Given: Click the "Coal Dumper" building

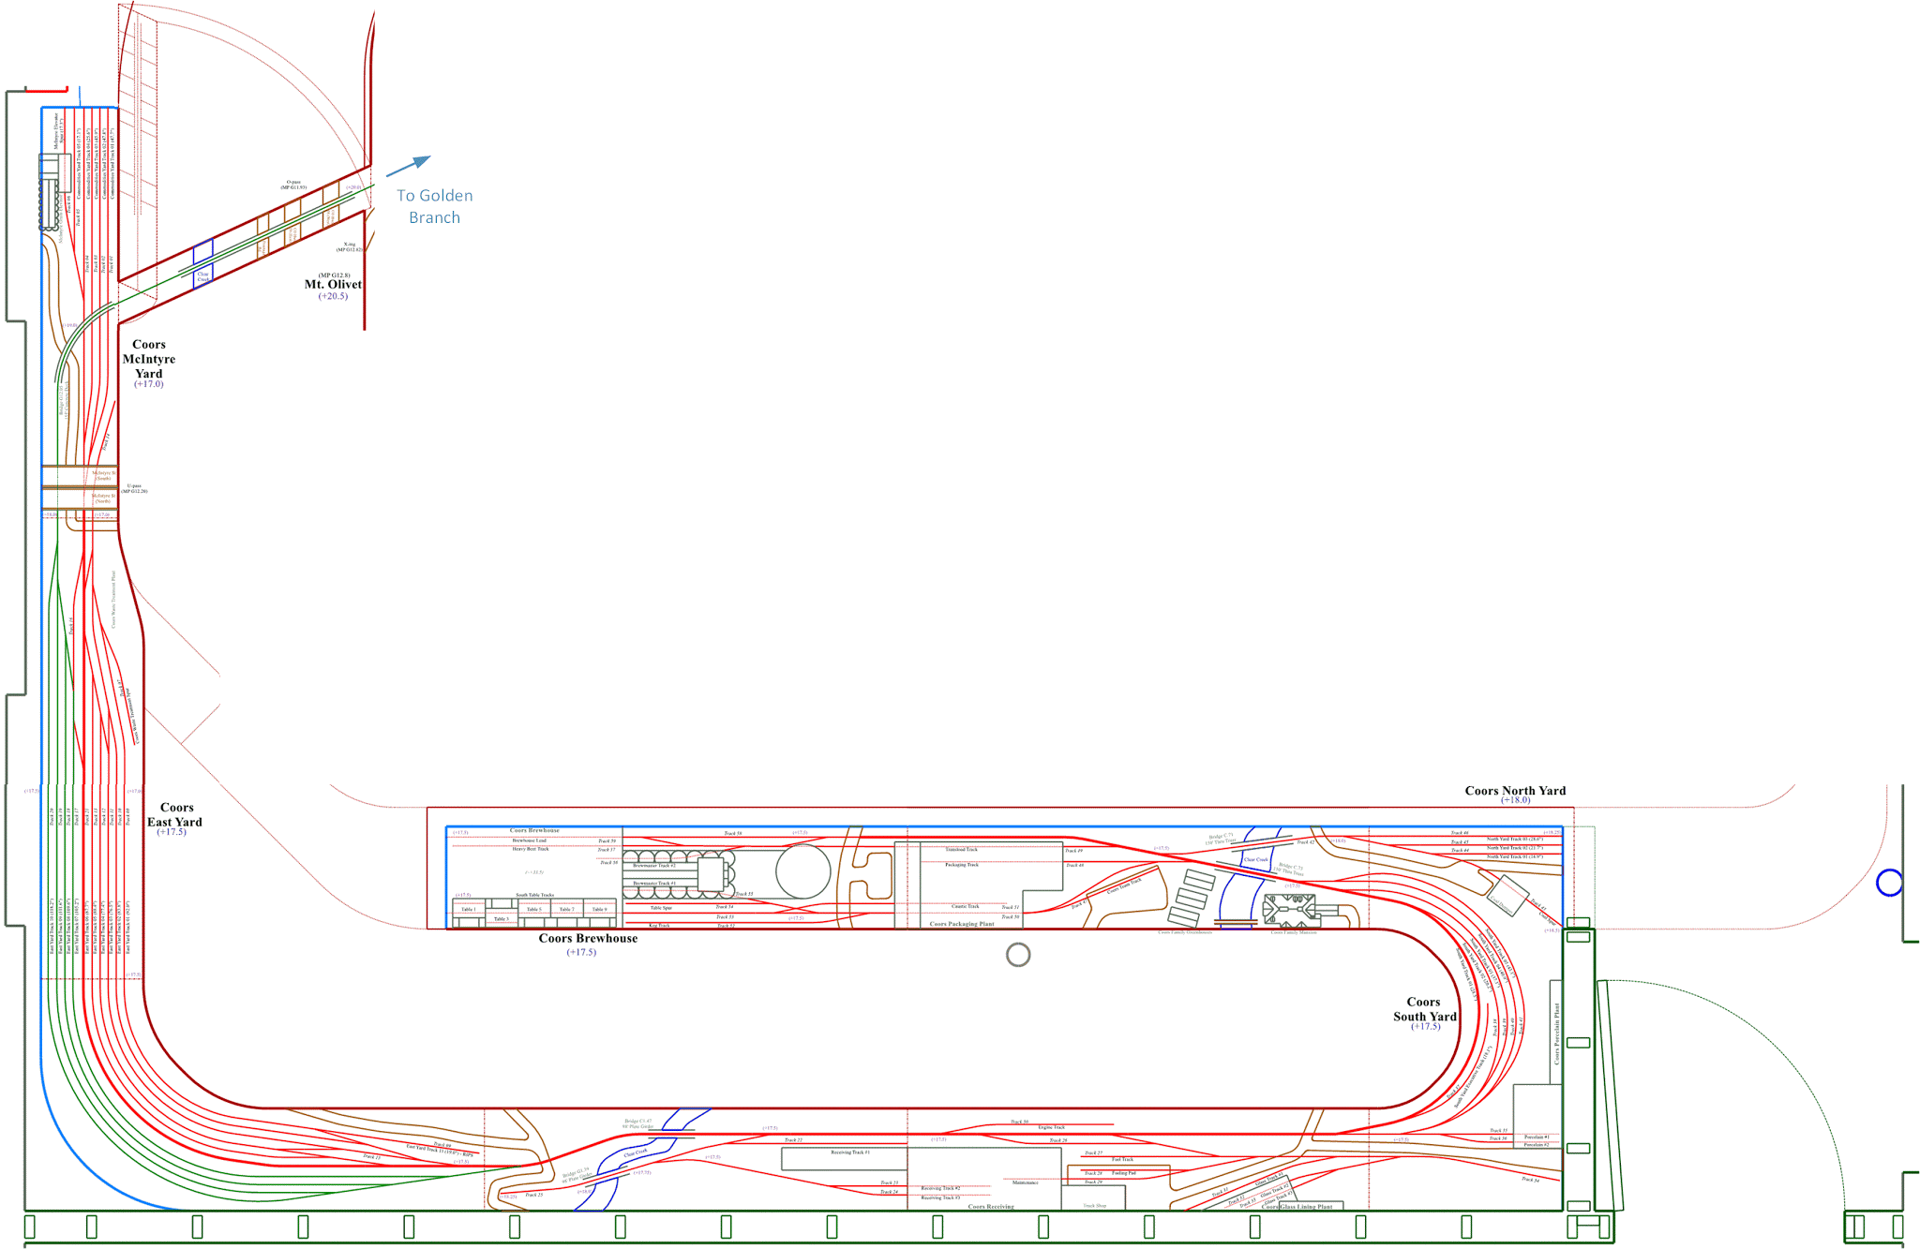Looking at the screenshot, I should click(x=1508, y=895).
